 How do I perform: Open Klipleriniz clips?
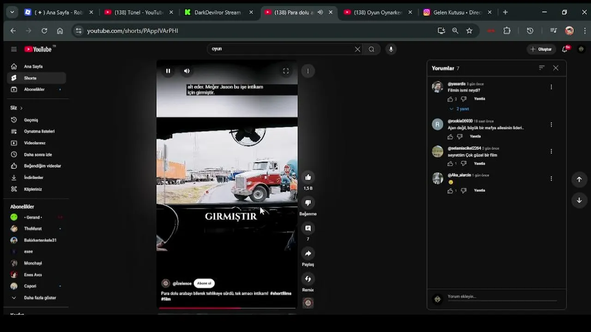click(36, 189)
